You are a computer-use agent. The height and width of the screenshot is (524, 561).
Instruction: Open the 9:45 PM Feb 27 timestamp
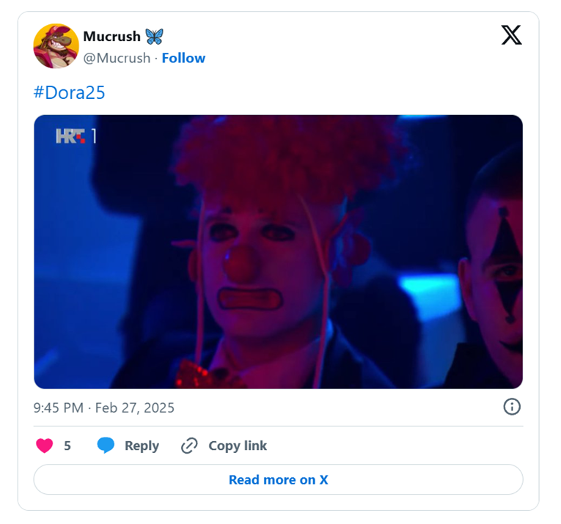click(x=104, y=407)
